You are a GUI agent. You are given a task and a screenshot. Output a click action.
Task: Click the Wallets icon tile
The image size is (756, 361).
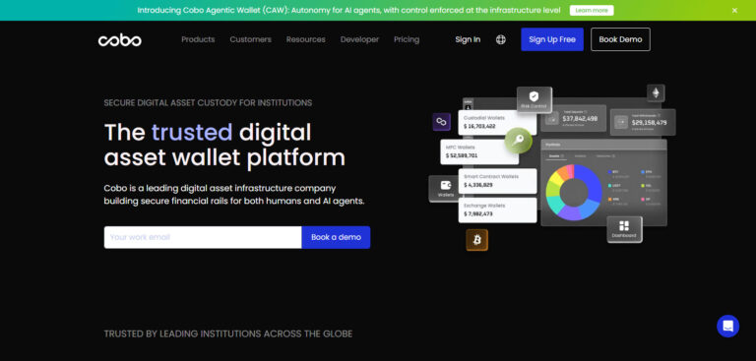pyautogui.click(x=446, y=189)
